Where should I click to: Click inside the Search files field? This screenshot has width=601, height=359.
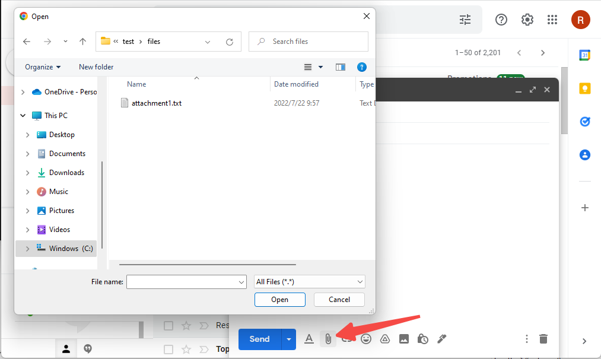(x=308, y=41)
